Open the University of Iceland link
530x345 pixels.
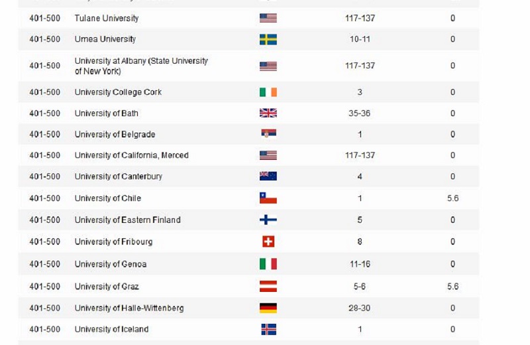tap(111, 329)
